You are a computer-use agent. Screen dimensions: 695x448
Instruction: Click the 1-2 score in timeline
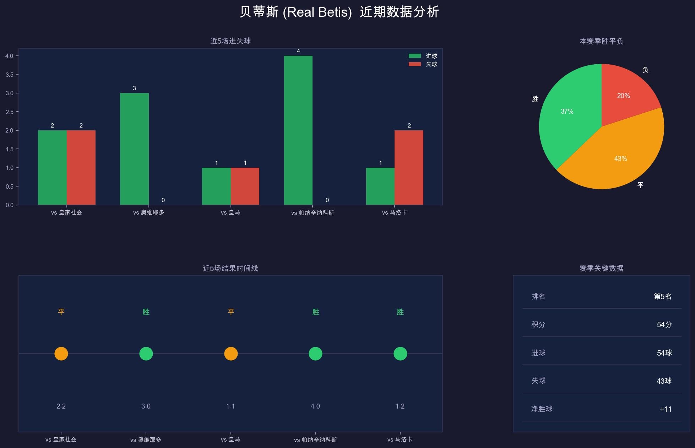point(400,406)
